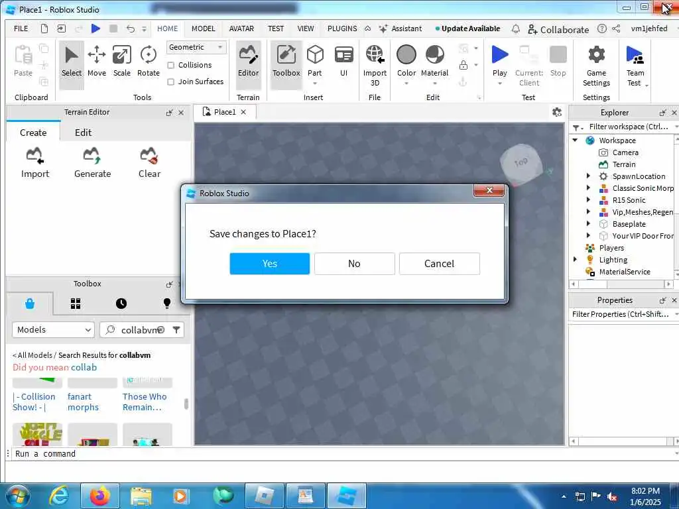Open the Geometric mode dropdown
The image size is (679, 509).
(196, 47)
